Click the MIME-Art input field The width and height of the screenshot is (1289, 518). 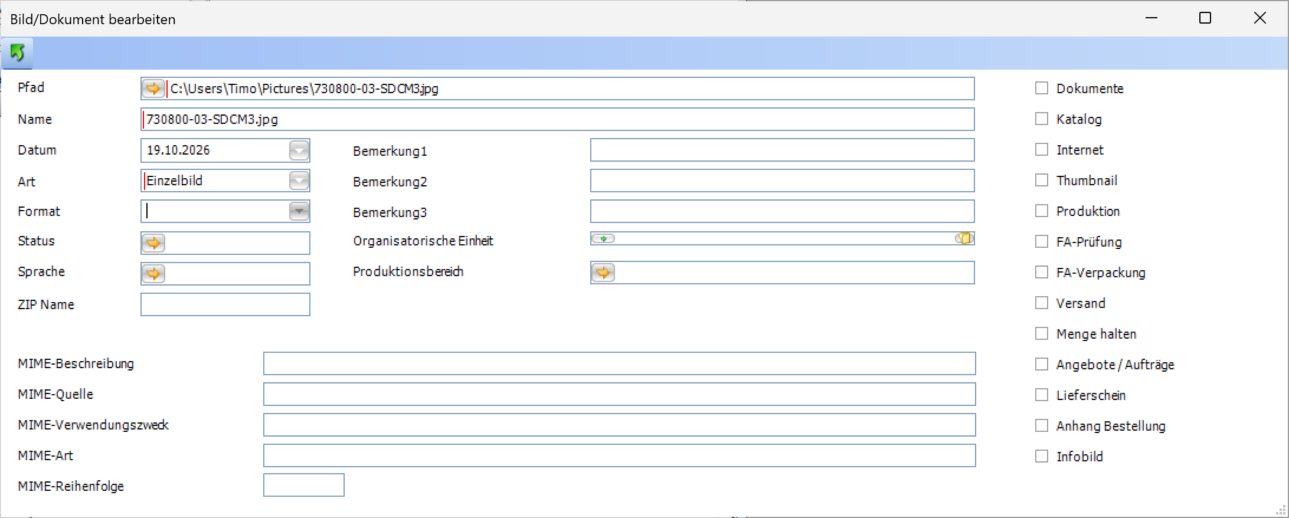[x=620, y=455]
